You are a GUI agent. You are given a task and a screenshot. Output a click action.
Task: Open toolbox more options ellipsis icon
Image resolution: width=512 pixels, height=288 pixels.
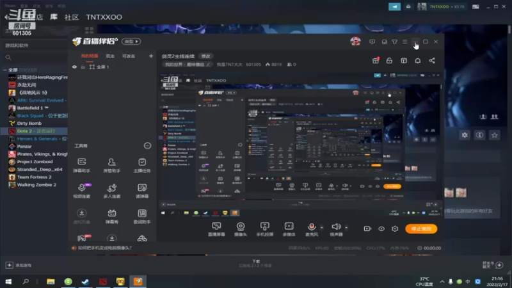tap(148, 146)
